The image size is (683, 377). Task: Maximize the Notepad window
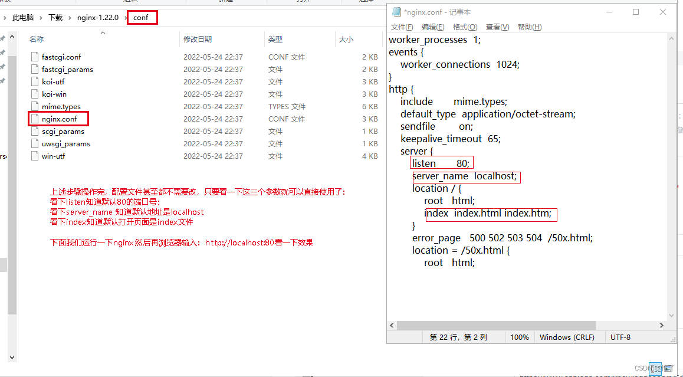636,12
